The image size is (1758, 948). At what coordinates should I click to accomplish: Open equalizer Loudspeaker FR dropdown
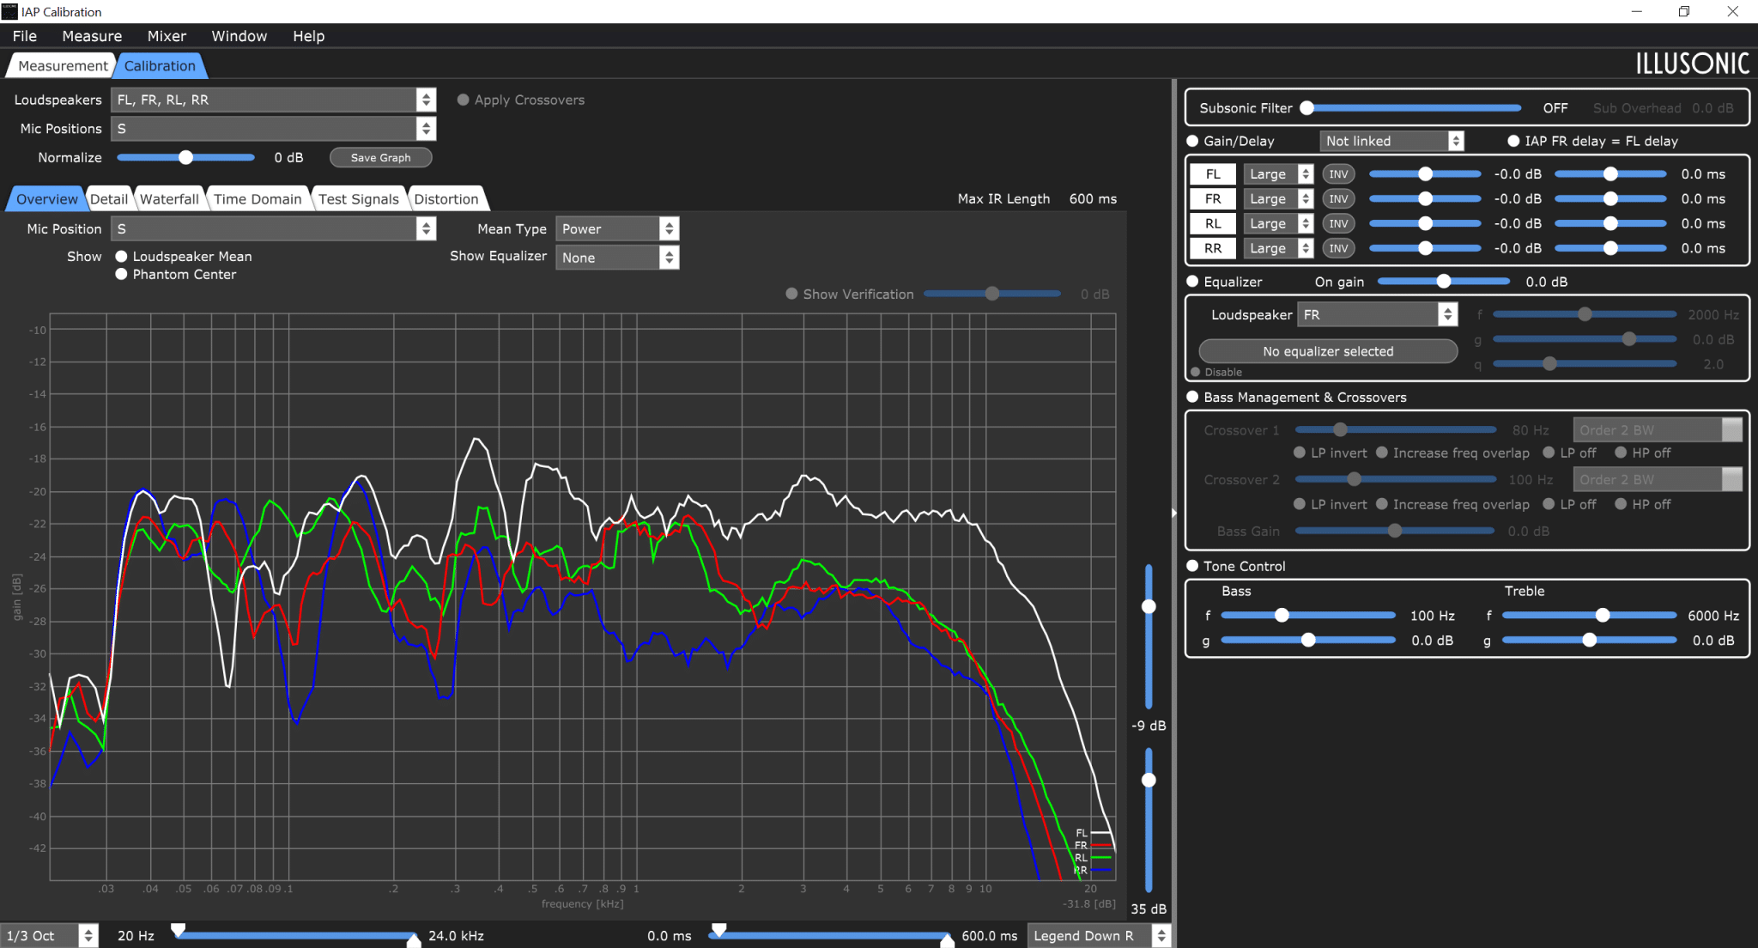coord(1377,315)
